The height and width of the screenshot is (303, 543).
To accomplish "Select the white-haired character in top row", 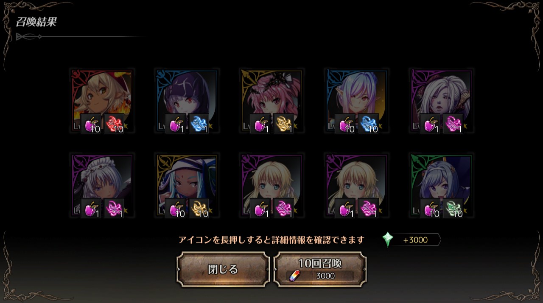I will (441, 101).
